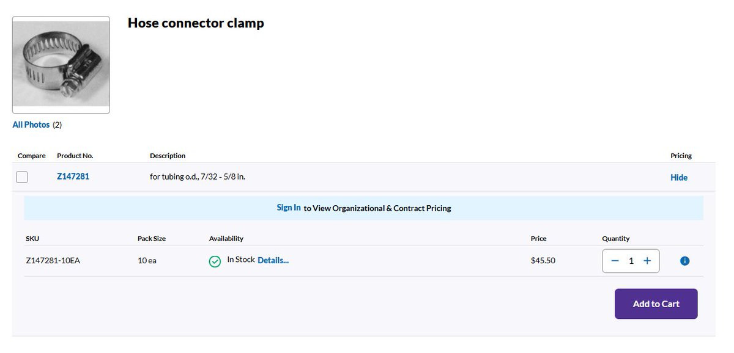Click the 10 ea pack size value
Image resolution: width=734 pixels, height=353 pixels.
(x=147, y=261)
